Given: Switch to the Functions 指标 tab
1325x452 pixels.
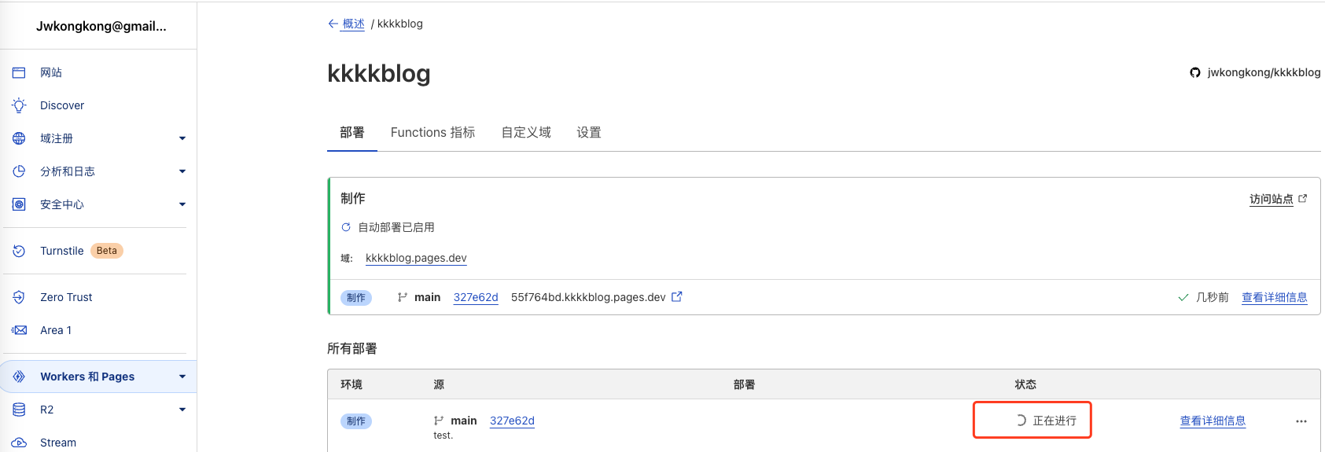Looking at the screenshot, I should pos(432,132).
